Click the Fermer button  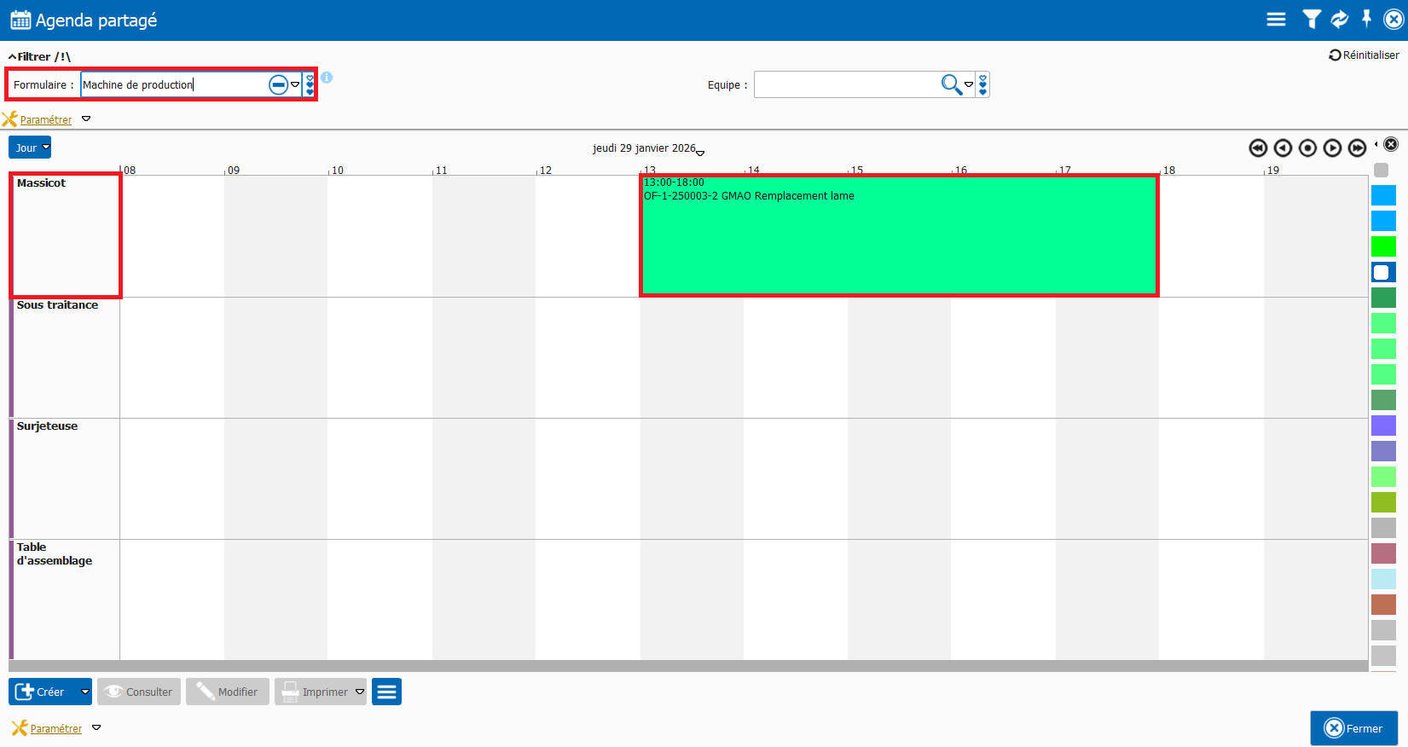point(1353,728)
